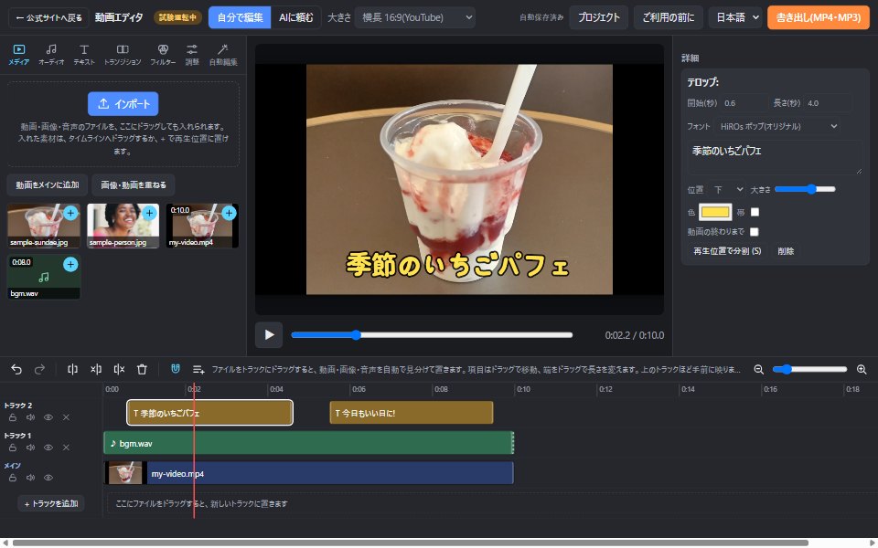Screen dimensions: 878x548
Task: Mute the Main (メイン) track
Action: tap(30, 478)
